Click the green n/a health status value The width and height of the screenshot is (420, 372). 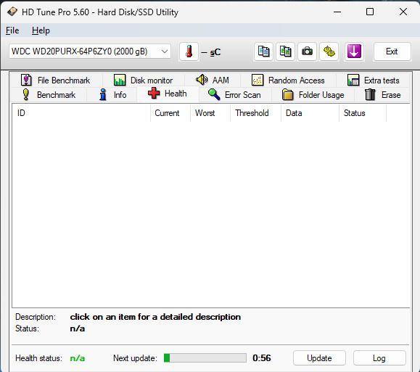[78, 358]
